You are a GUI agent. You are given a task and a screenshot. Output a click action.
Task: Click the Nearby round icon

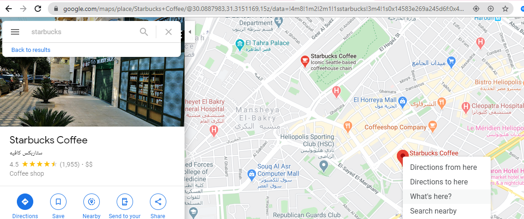click(91, 202)
